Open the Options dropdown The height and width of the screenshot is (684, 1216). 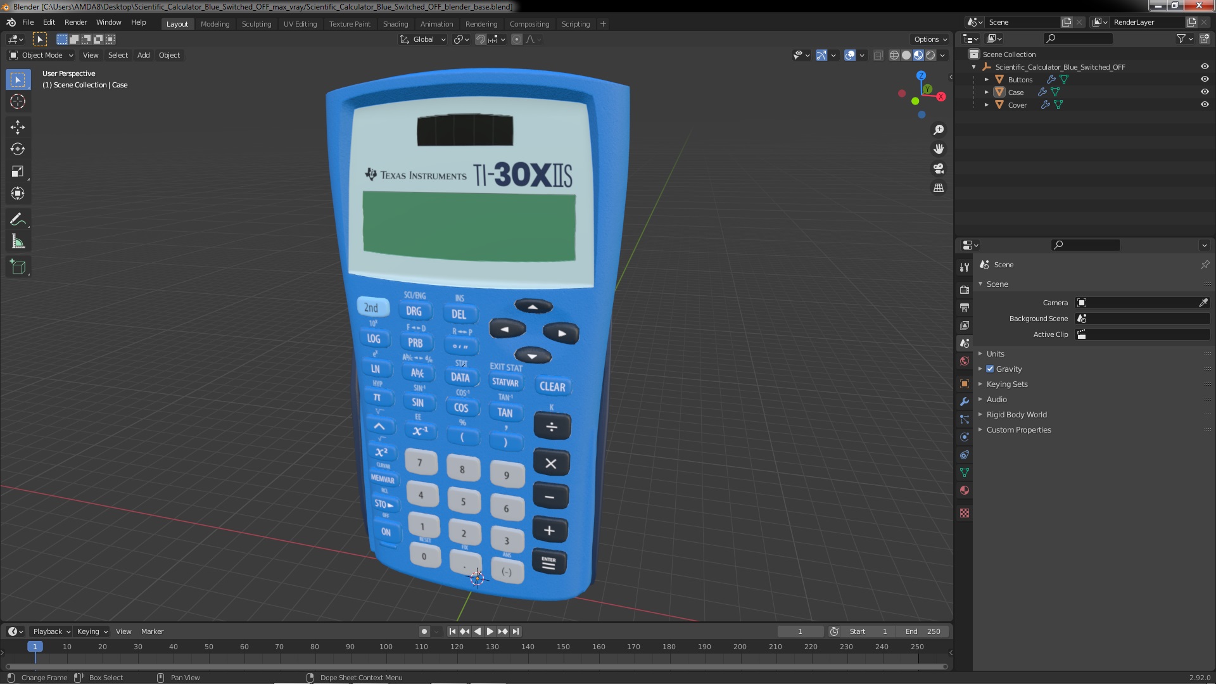(930, 39)
